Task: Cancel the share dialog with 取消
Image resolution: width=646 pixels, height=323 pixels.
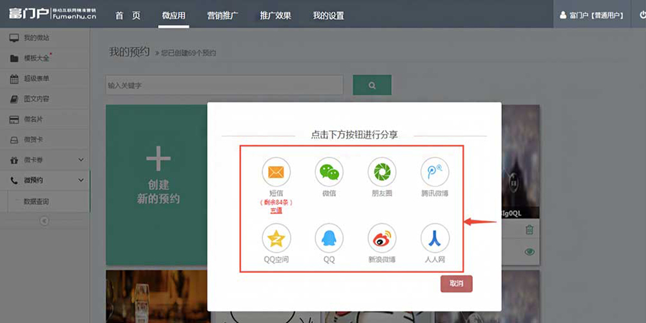Action: pos(456,284)
